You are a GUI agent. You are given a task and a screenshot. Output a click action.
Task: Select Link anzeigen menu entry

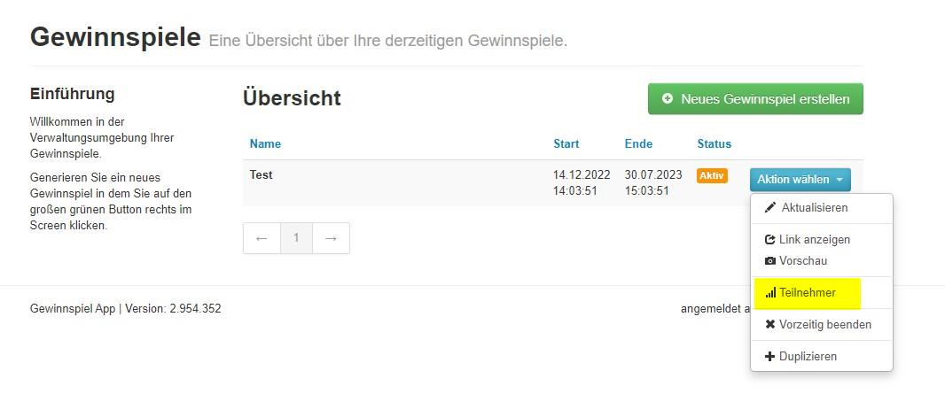(x=815, y=240)
